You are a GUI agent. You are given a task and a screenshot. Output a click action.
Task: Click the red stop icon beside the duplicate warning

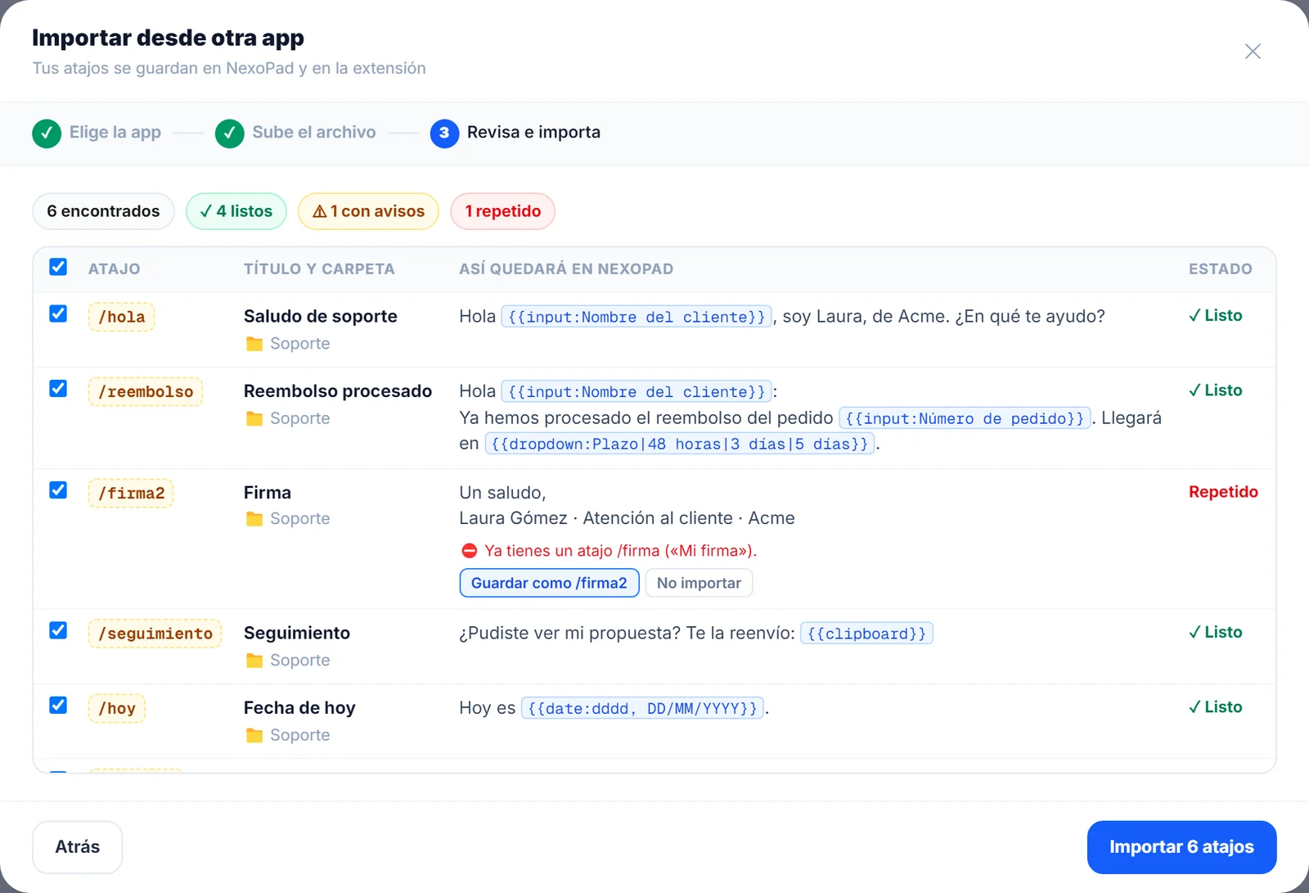tap(469, 551)
